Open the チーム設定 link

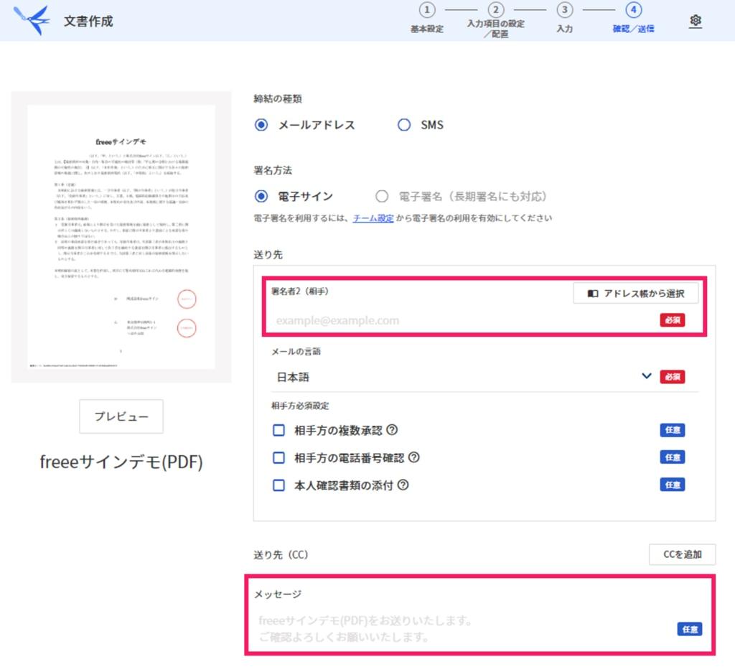point(373,218)
